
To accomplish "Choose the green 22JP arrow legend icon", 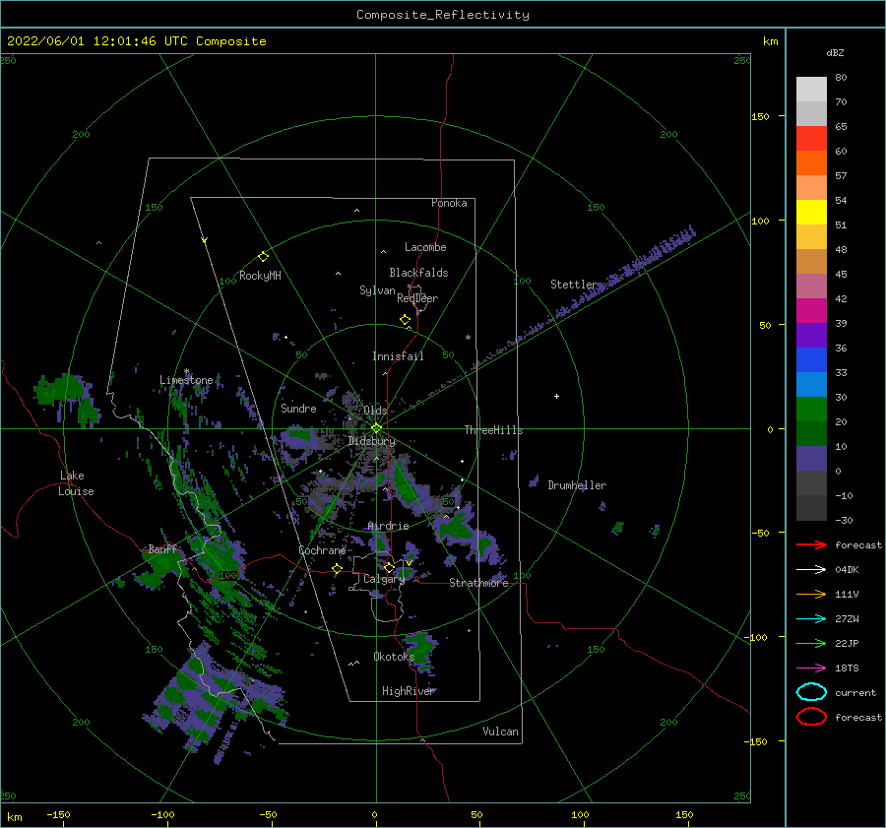I will tap(811, 643).
